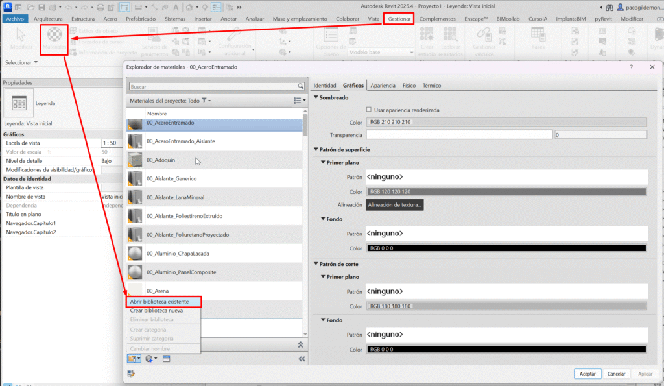This screenshot has height=386, width=664.
Task: Click the Aceptar button
Action: 587,374
